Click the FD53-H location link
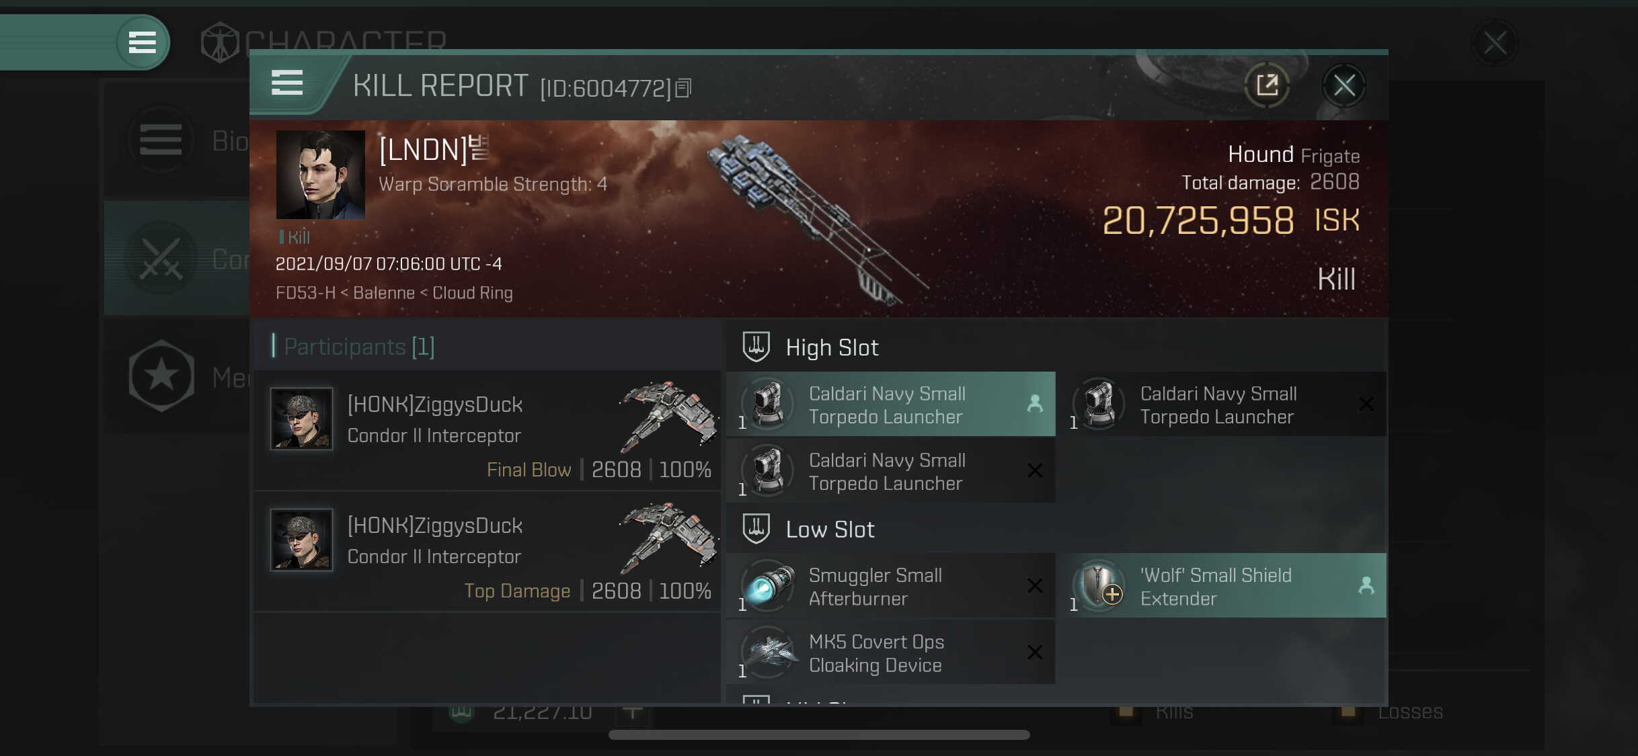Viewport: 1638px width, 756px height. click(x=305, y=293)
